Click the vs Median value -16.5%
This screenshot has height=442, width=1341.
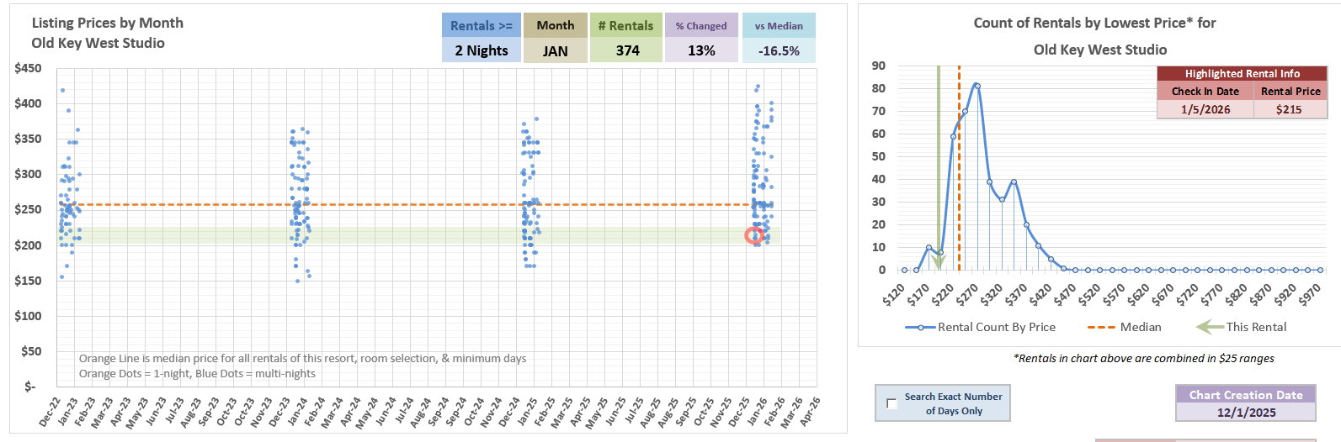tap(779, 50)
